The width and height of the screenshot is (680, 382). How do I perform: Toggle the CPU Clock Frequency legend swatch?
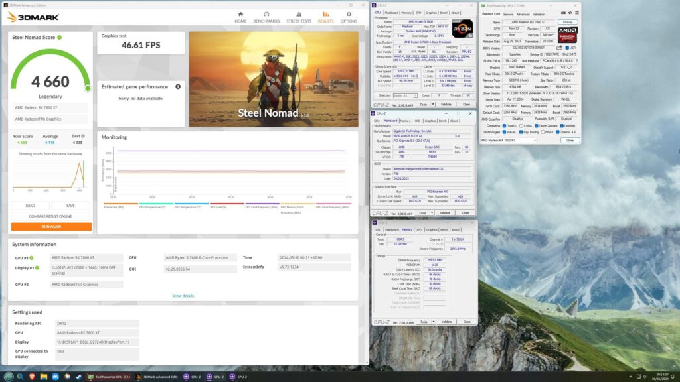(262, 203)
